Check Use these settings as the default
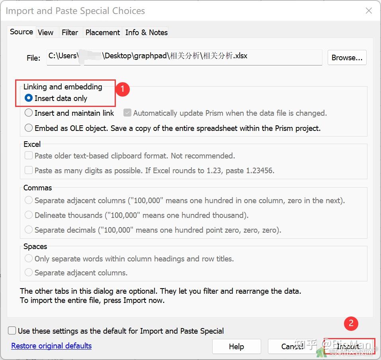381x360 pixels. coord(12,331)
